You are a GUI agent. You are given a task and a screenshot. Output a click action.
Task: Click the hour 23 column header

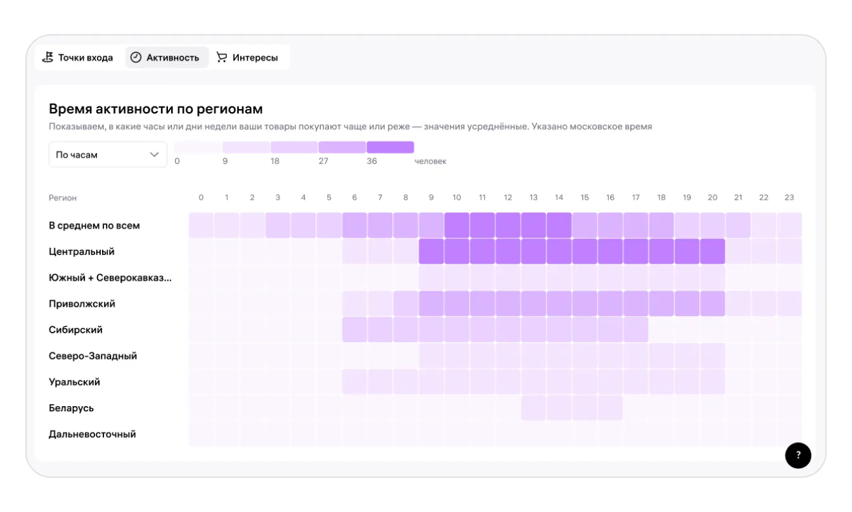pos(789,198)
